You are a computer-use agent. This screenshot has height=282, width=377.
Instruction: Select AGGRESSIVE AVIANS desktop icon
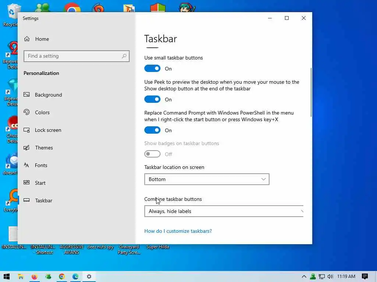[x=71, y=249]
